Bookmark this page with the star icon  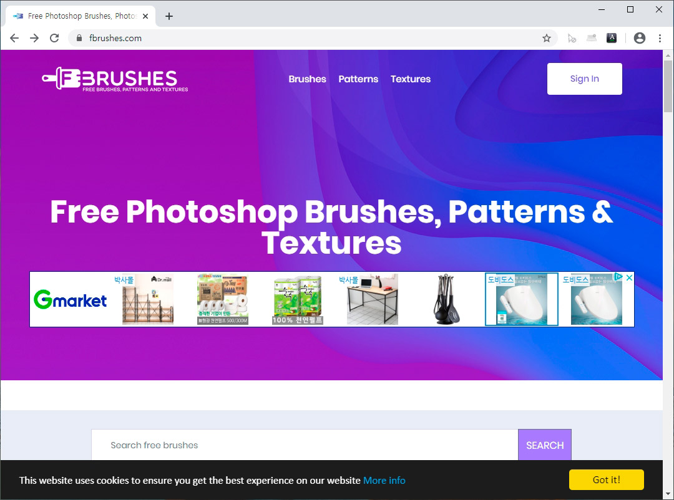pos(546,38)
